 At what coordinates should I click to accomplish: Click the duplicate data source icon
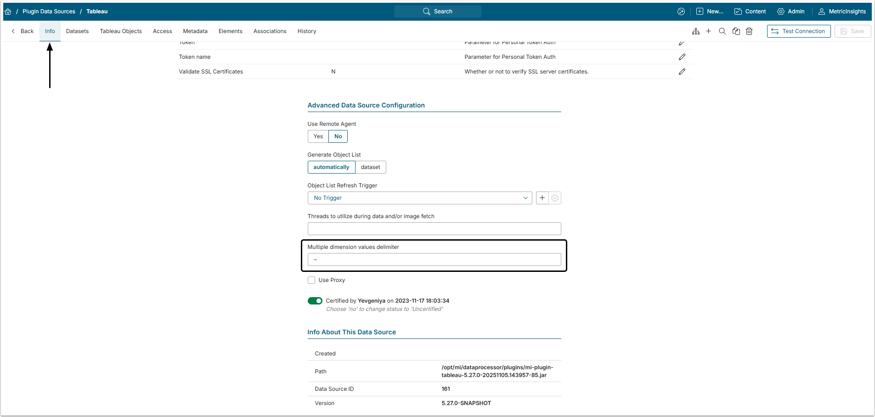736,31
